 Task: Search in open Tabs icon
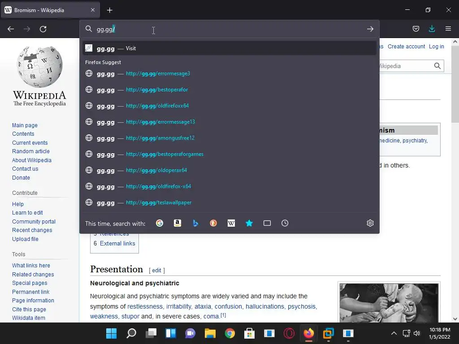[267, 223]
